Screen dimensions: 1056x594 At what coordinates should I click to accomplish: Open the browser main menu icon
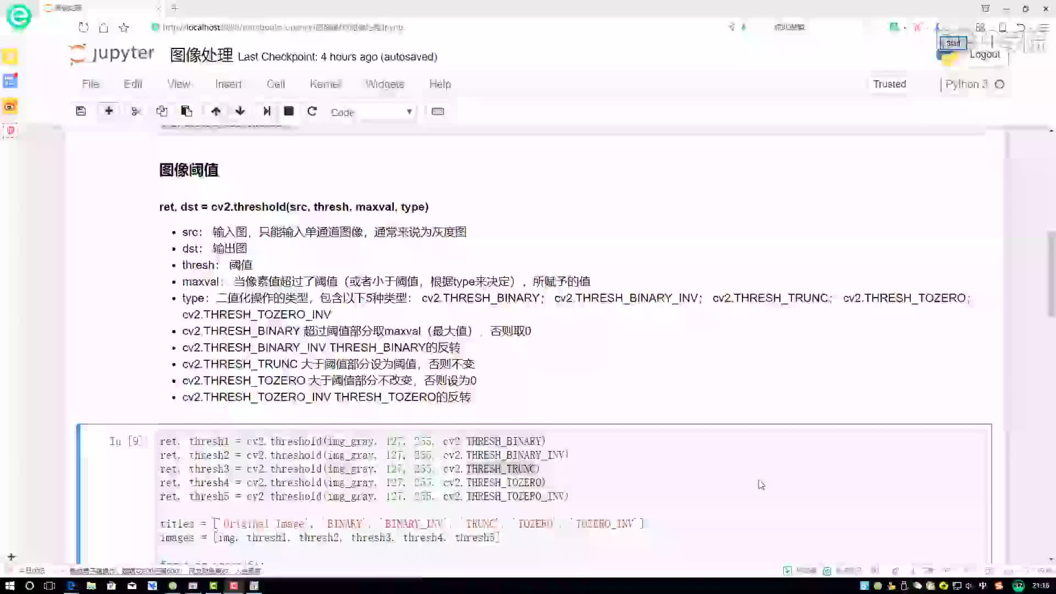[1043, 27]
